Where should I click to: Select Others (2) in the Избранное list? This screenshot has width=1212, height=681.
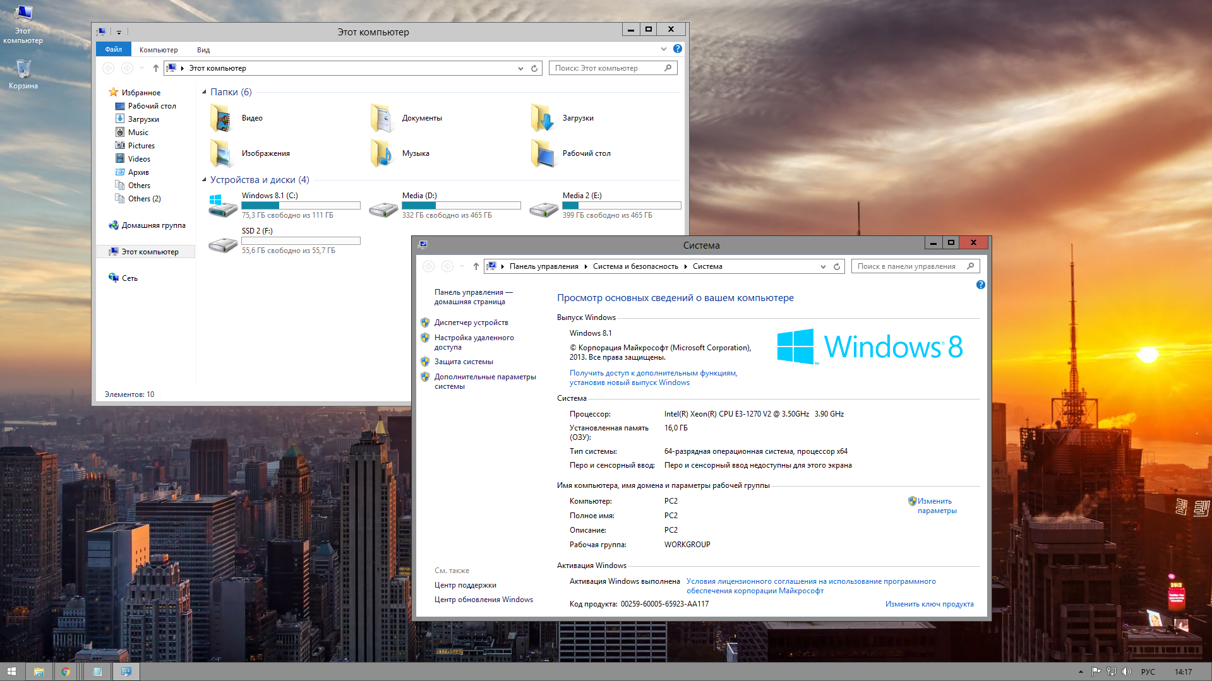[x=144, y=199]
